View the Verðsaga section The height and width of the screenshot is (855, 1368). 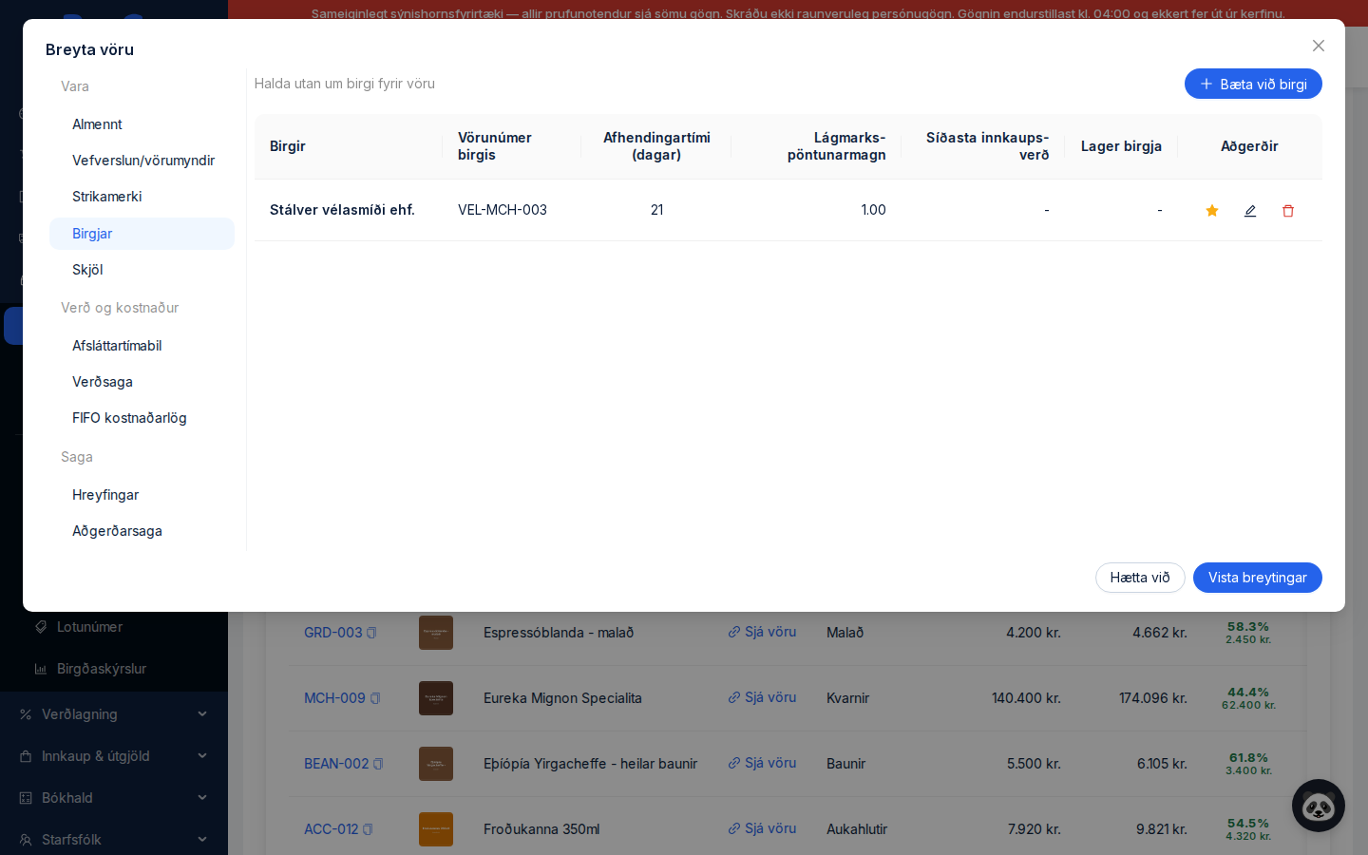point(142,382)
